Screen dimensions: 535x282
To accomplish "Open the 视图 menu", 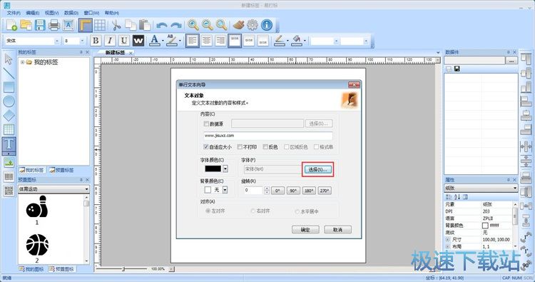I will 52,13.
